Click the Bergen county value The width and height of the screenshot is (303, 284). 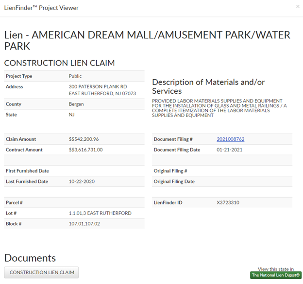pyautogui.click(x=76, y=104)
